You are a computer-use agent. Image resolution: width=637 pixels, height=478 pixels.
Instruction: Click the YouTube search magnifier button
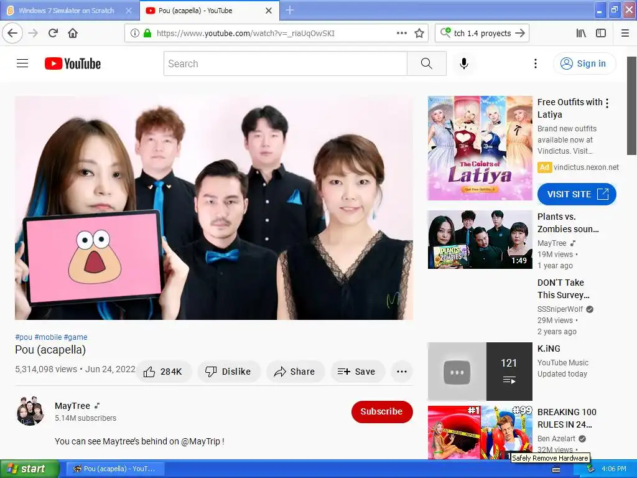coord(427,63)
